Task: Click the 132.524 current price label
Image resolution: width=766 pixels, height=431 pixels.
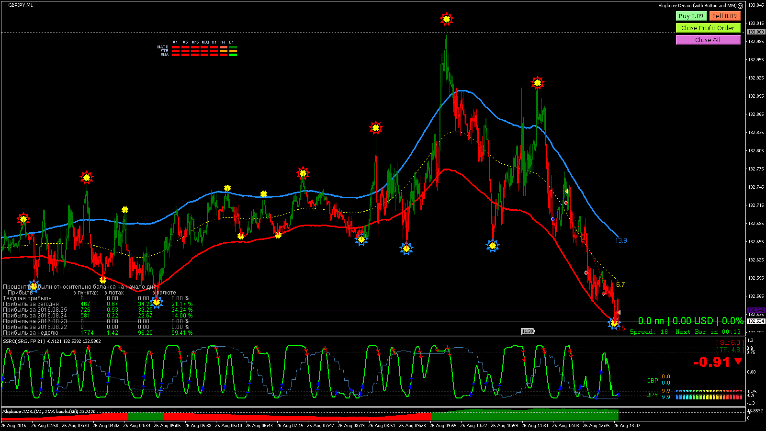Action: [x=756, y=321]
